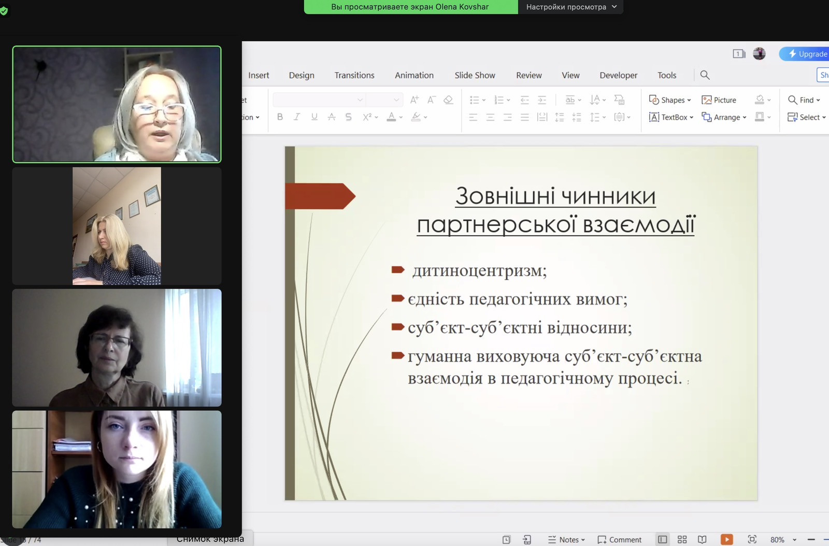Screen dimensions: 829x546
Task: Insert a Picture from the ribbon
Action: point(719,100)
